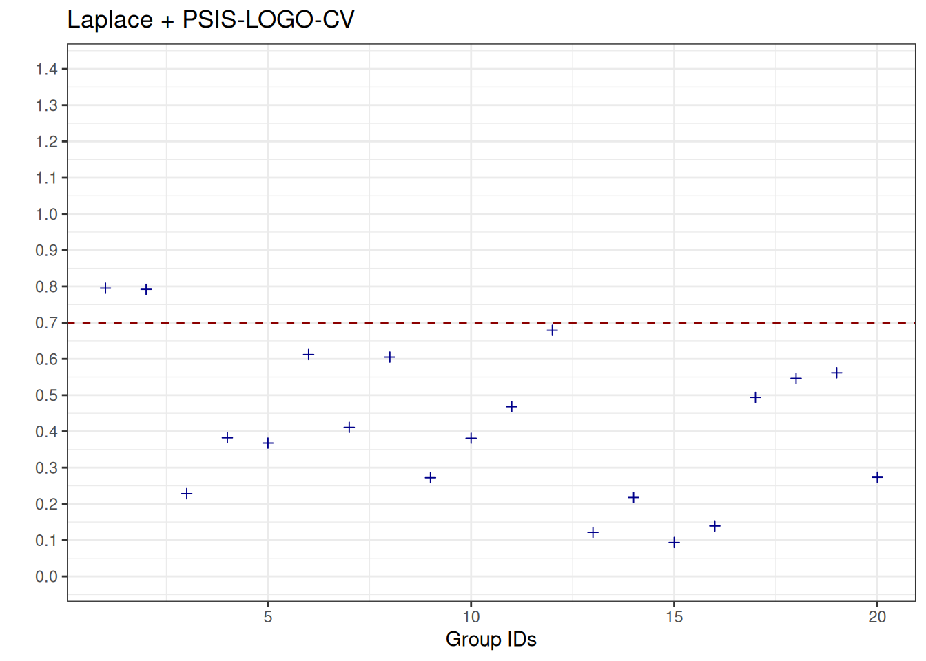Select the group 6 data point
Image resolution: width=926 pixels, height=661 pixels.
click(x=309, y=355)
